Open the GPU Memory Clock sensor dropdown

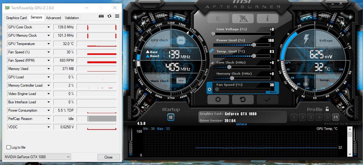pos(49,35)
